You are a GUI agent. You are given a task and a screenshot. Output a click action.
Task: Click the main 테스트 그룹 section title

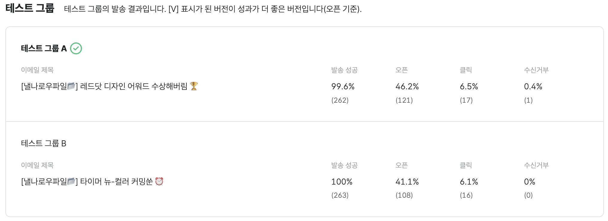(x=30, y=8)
